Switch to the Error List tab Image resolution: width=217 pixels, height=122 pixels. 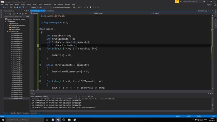click(x=33, y=113)
